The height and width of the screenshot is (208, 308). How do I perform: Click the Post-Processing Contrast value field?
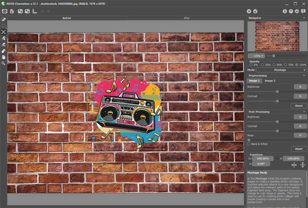(x=300, y=126)
